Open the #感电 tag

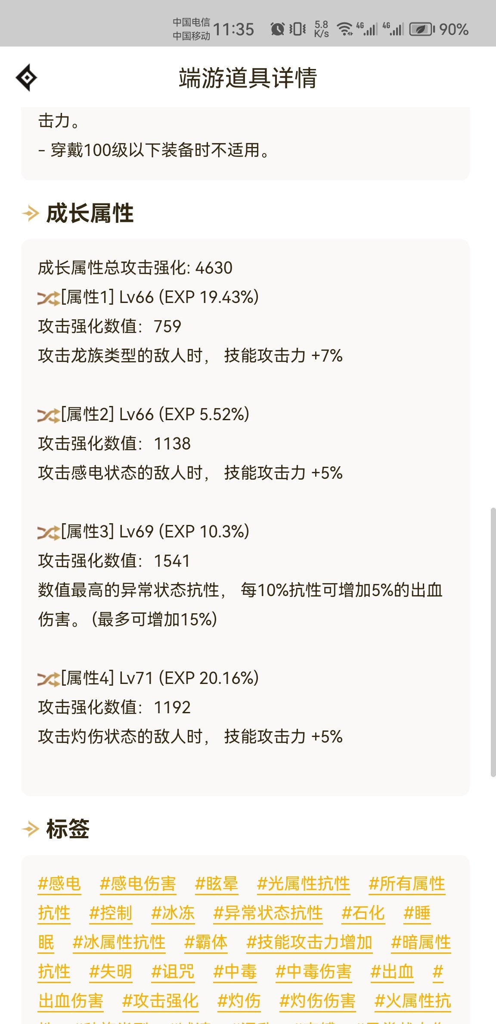(x=59, y=884)
